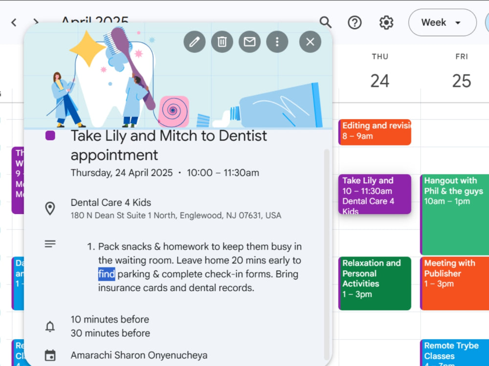Screen dimensions: 489x366
Task: Click the event description text block
Action: (200, 267)
